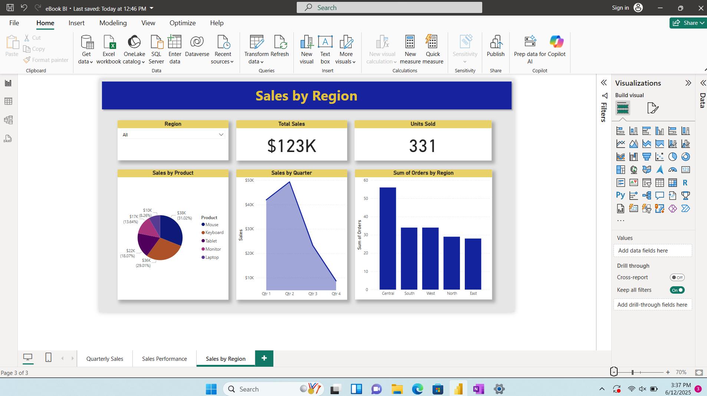This screenshot has height=396, width=707.
Task: Select the pie chart visualization icon
Action: pyautogui.click(x=673, y=157)
